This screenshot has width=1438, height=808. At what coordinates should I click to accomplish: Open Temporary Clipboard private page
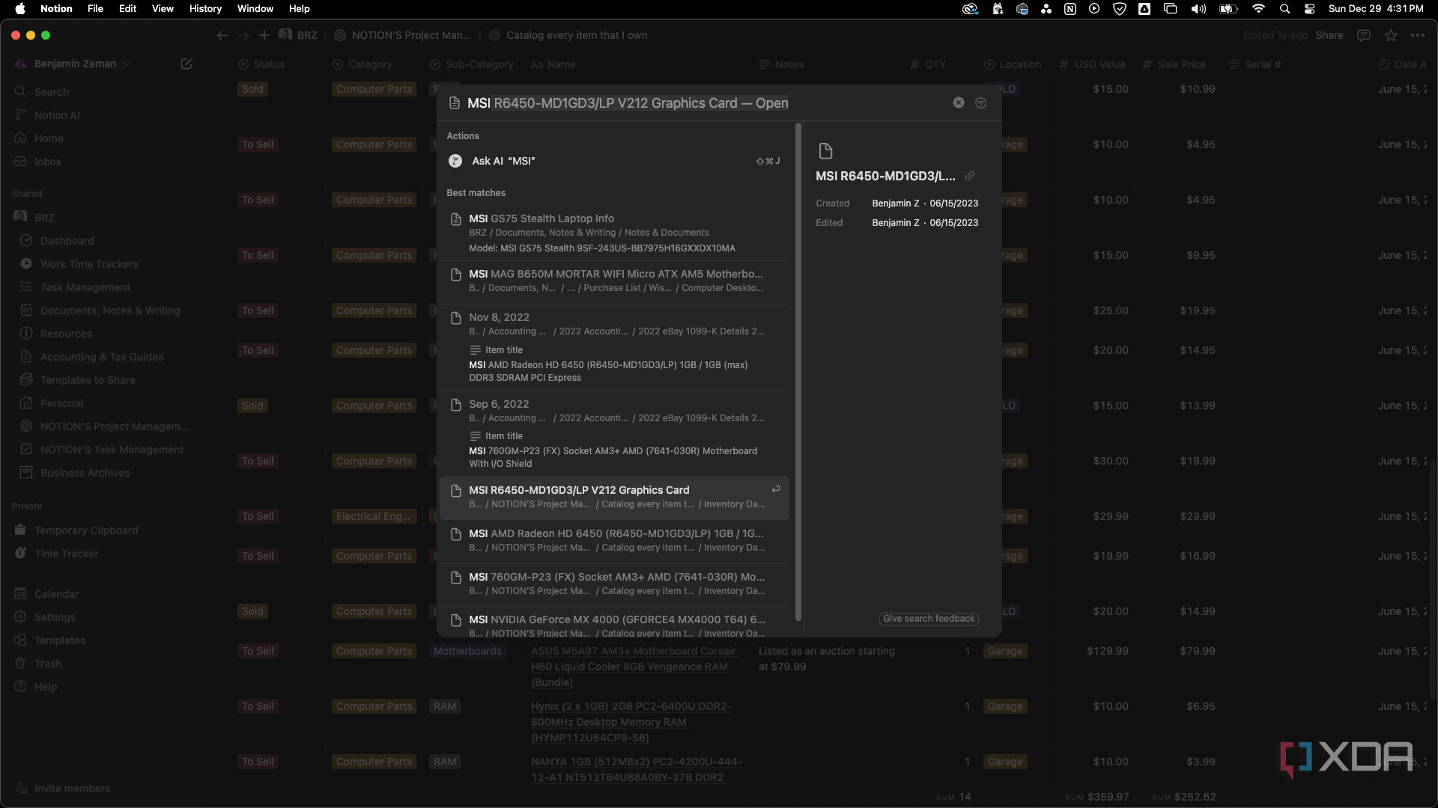(x=86, y=530)
